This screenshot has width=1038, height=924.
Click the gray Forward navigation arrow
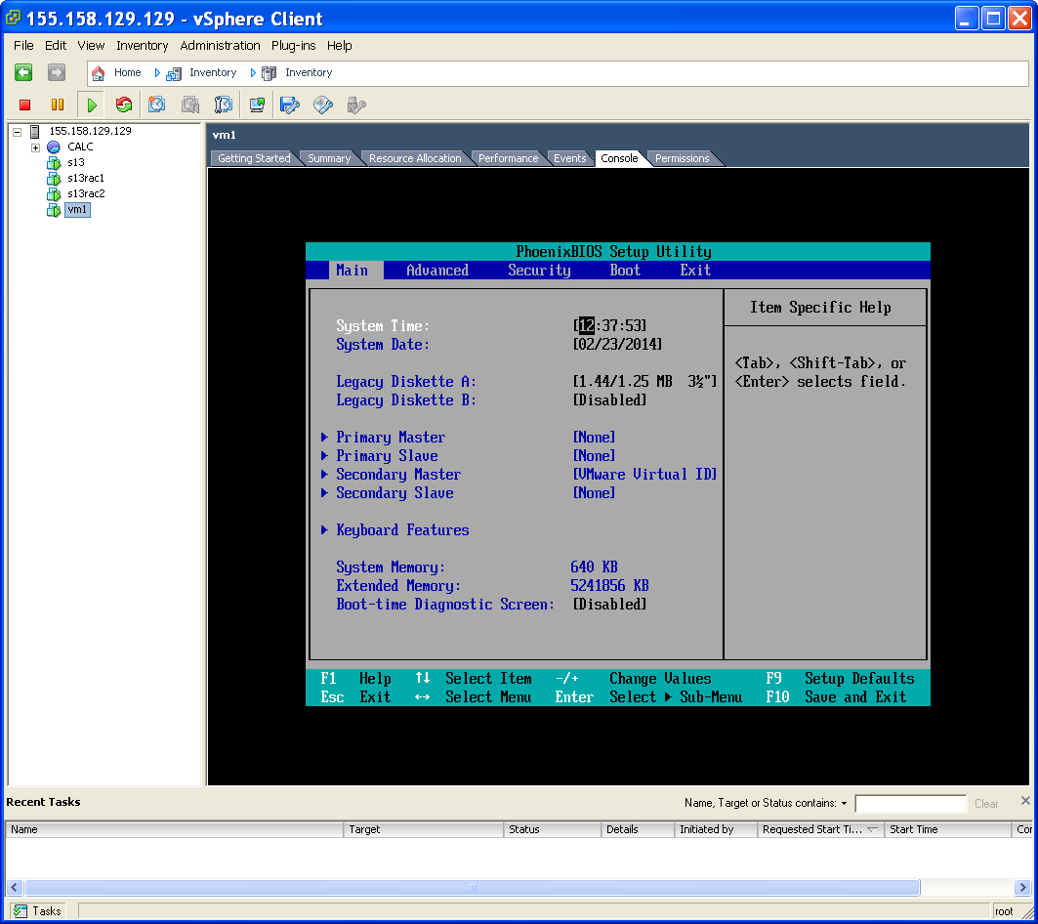coord(57,72)
